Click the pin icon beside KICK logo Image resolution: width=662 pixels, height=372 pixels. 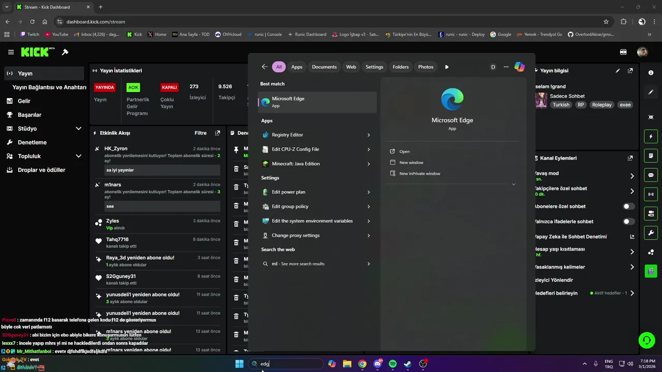(65, 52)
